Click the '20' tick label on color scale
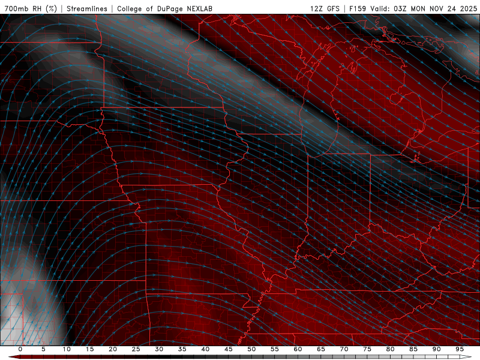Image resolution: width=480 pixels, height=360 pixels. (113, 349)
